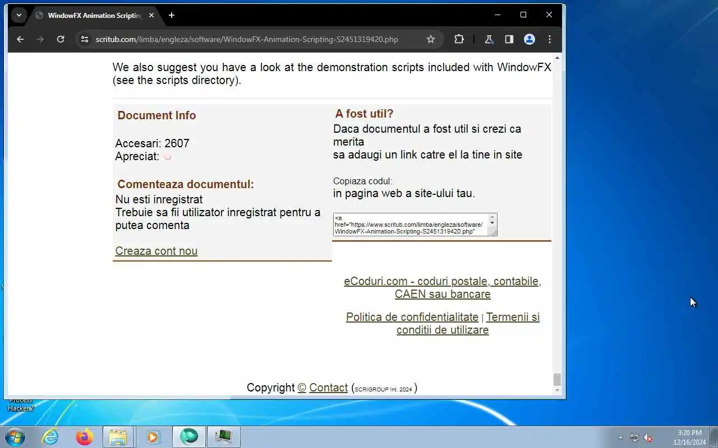718x448 pixels.
Task: Click the Apreciat rating icon
Action: 167,157
